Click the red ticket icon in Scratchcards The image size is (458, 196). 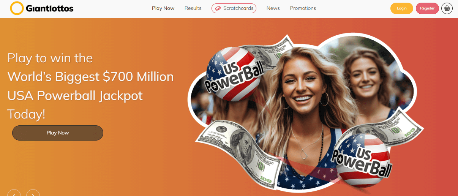218,8
